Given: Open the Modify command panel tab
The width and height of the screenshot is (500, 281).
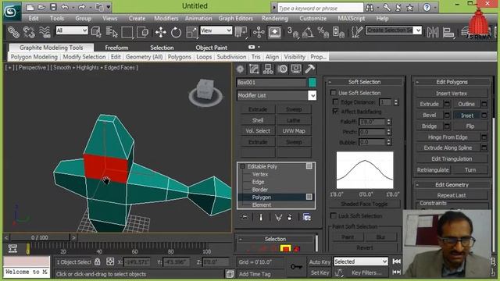Looking at the screenshot, I should coord(254,69).
